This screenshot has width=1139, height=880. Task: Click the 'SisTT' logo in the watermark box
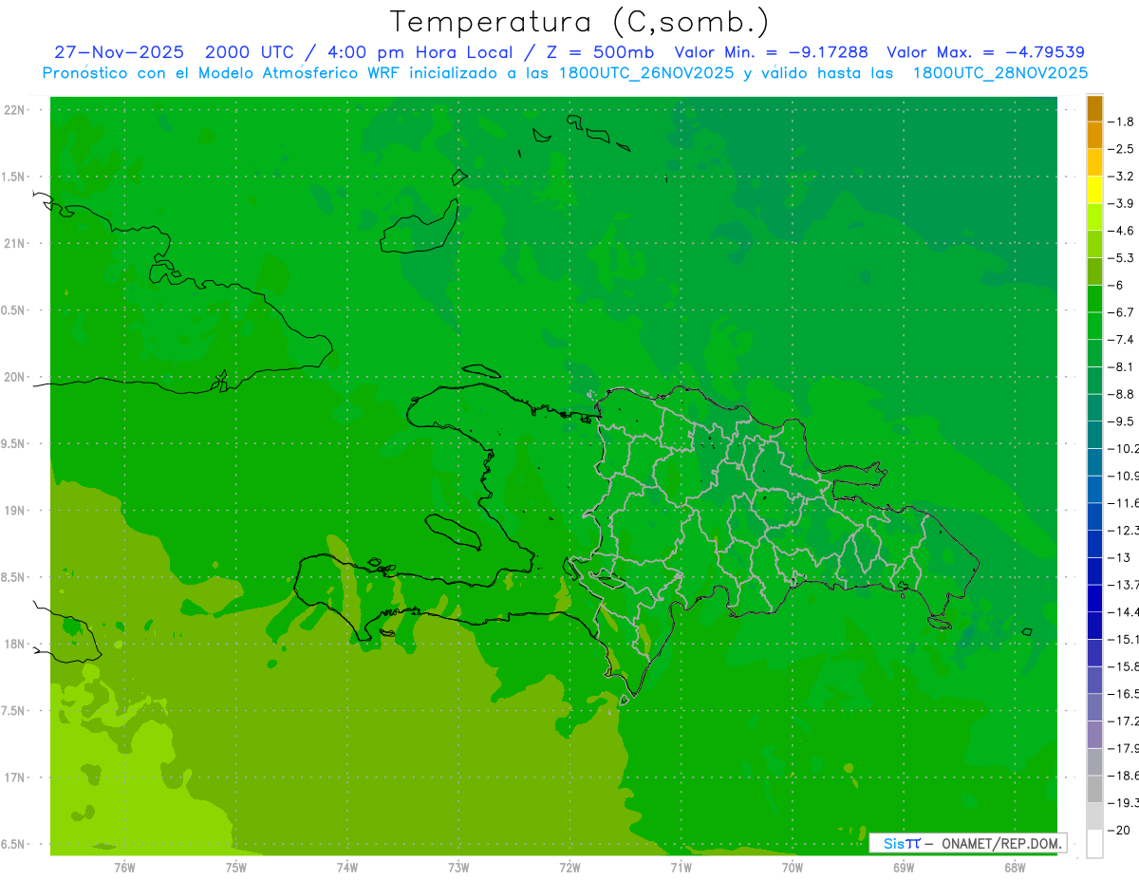pyautogui.click(x=901, y=843)
